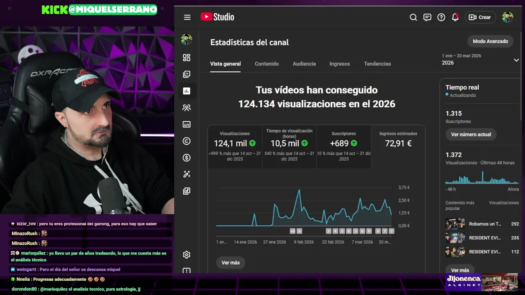Switch to Contenido tab
The width and height of the screenshot is (525, 295).
pos(267,64)
